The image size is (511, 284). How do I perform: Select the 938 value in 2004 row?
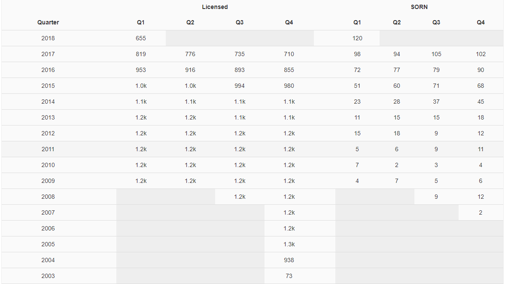[x=289, y=260]
